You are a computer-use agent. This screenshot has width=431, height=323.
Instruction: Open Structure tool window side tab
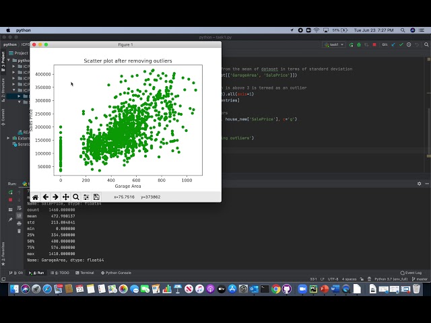[3, 90]
